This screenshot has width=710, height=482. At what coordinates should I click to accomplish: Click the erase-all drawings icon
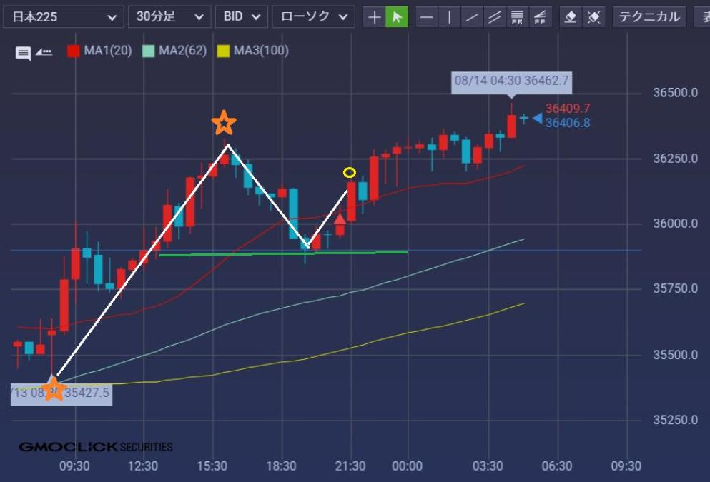point(593,17)
